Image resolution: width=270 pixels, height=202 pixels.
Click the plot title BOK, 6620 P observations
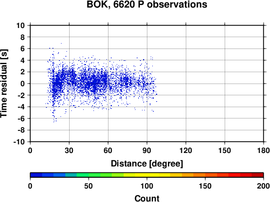pyautogui.click(x=147, y=4)
